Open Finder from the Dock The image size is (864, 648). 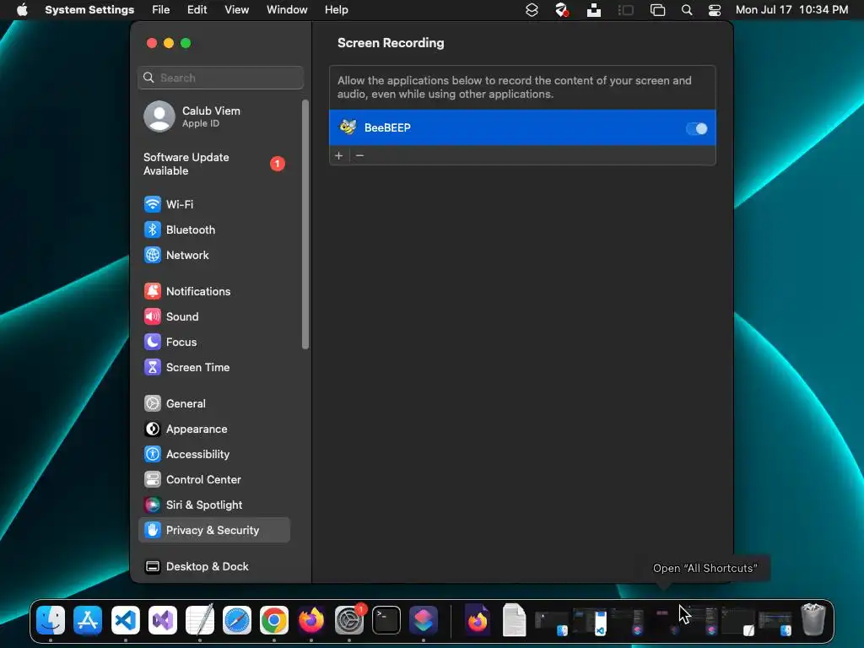(x=51, y=620)
